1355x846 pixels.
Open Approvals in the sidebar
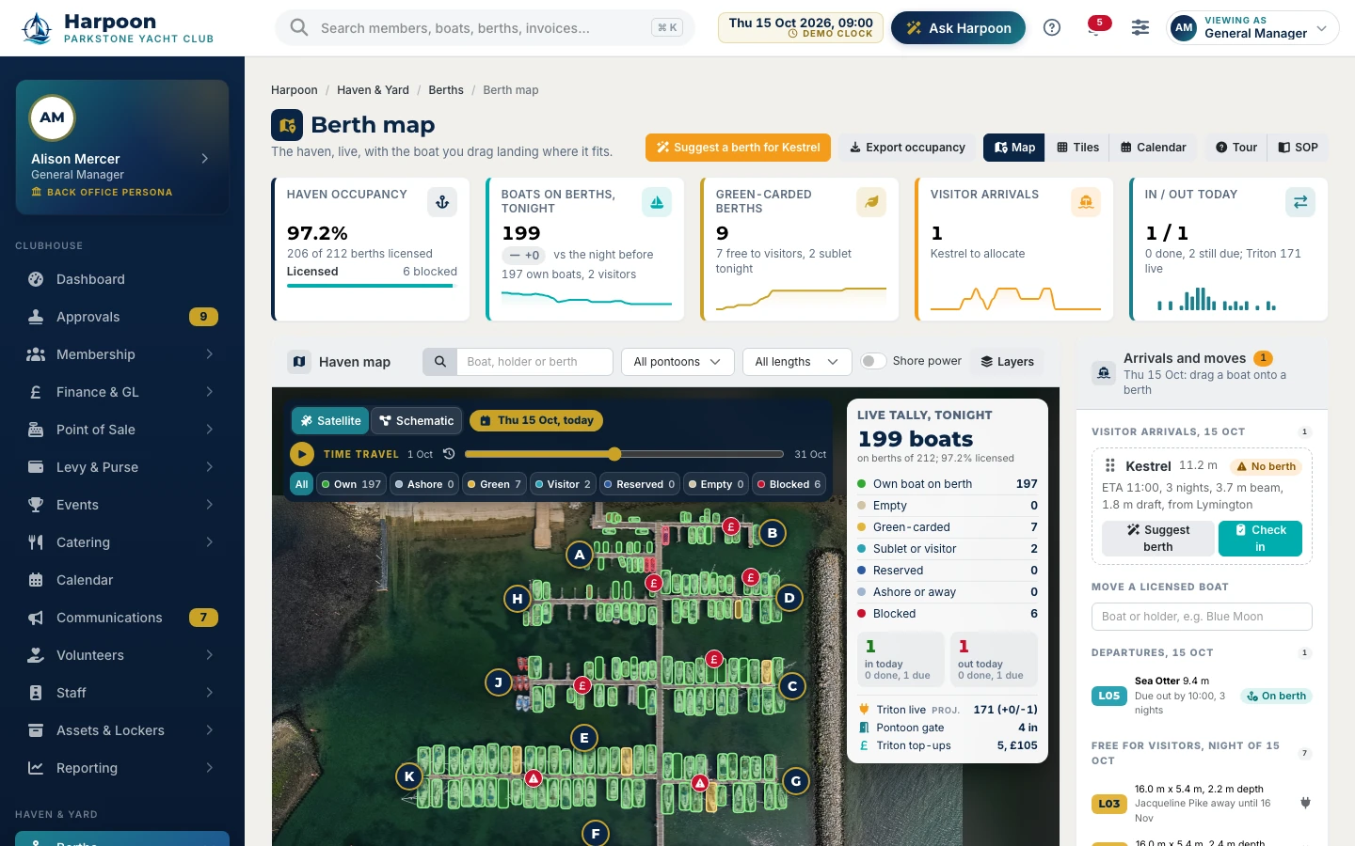(122, 317)
